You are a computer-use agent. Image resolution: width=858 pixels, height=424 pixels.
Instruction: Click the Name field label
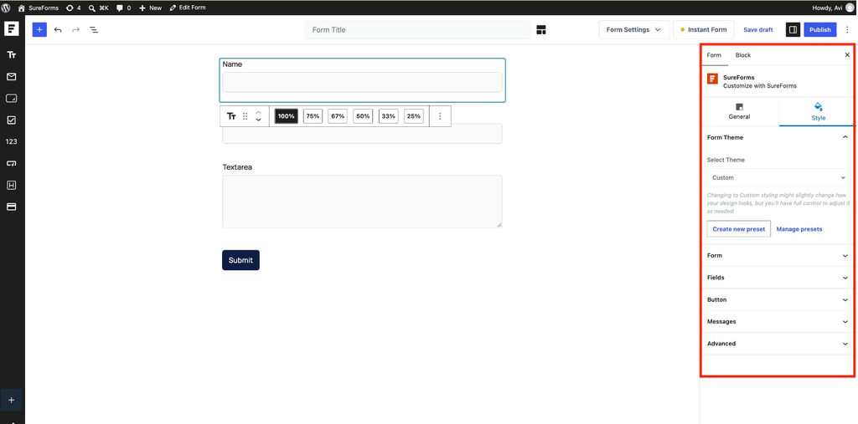[232, 64]
